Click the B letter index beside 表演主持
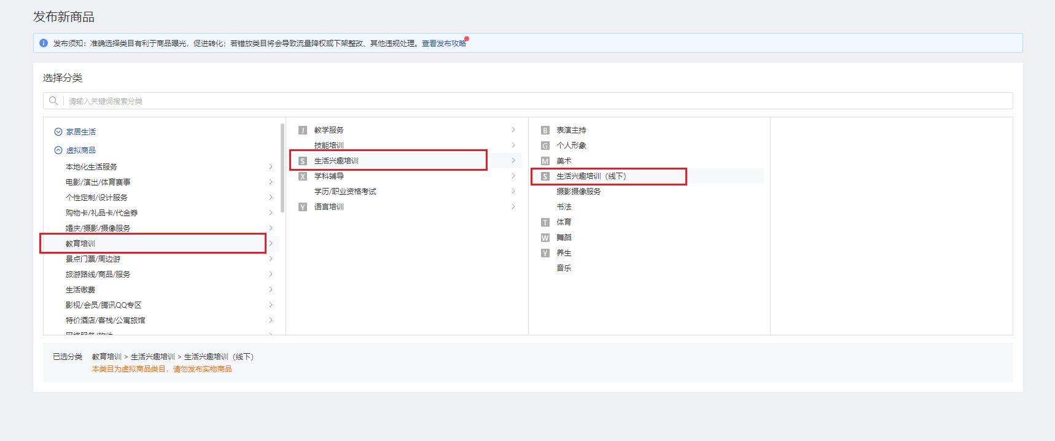 (545, 130)
